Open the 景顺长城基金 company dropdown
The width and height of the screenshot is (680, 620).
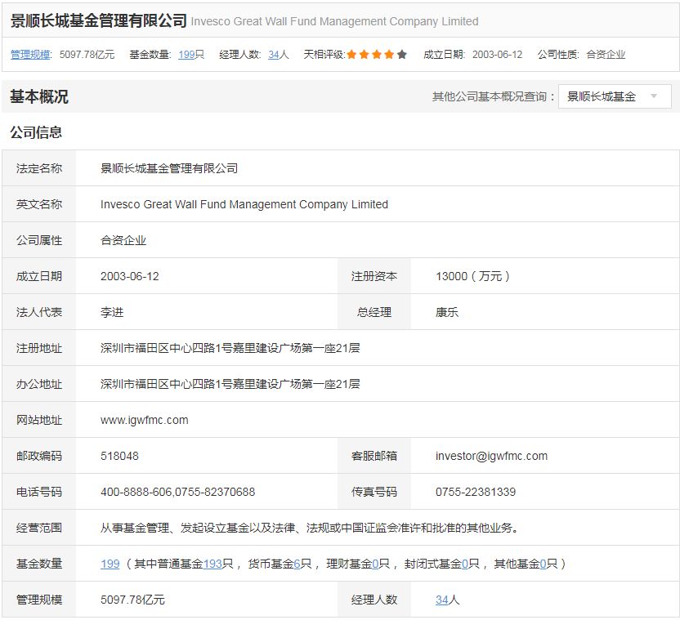click(x=613, y=96)
